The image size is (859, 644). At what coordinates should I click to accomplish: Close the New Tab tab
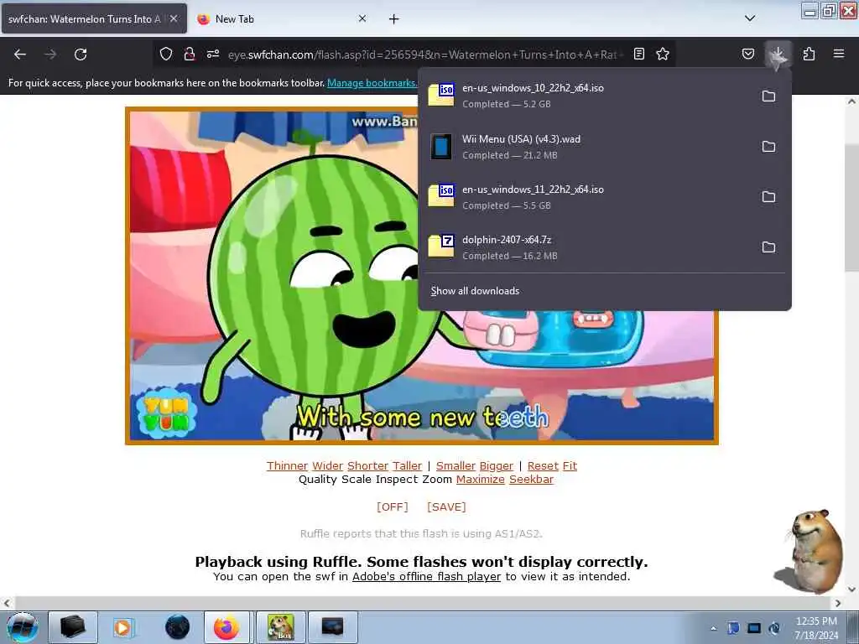pyautogui.click(x=362, y=18)
